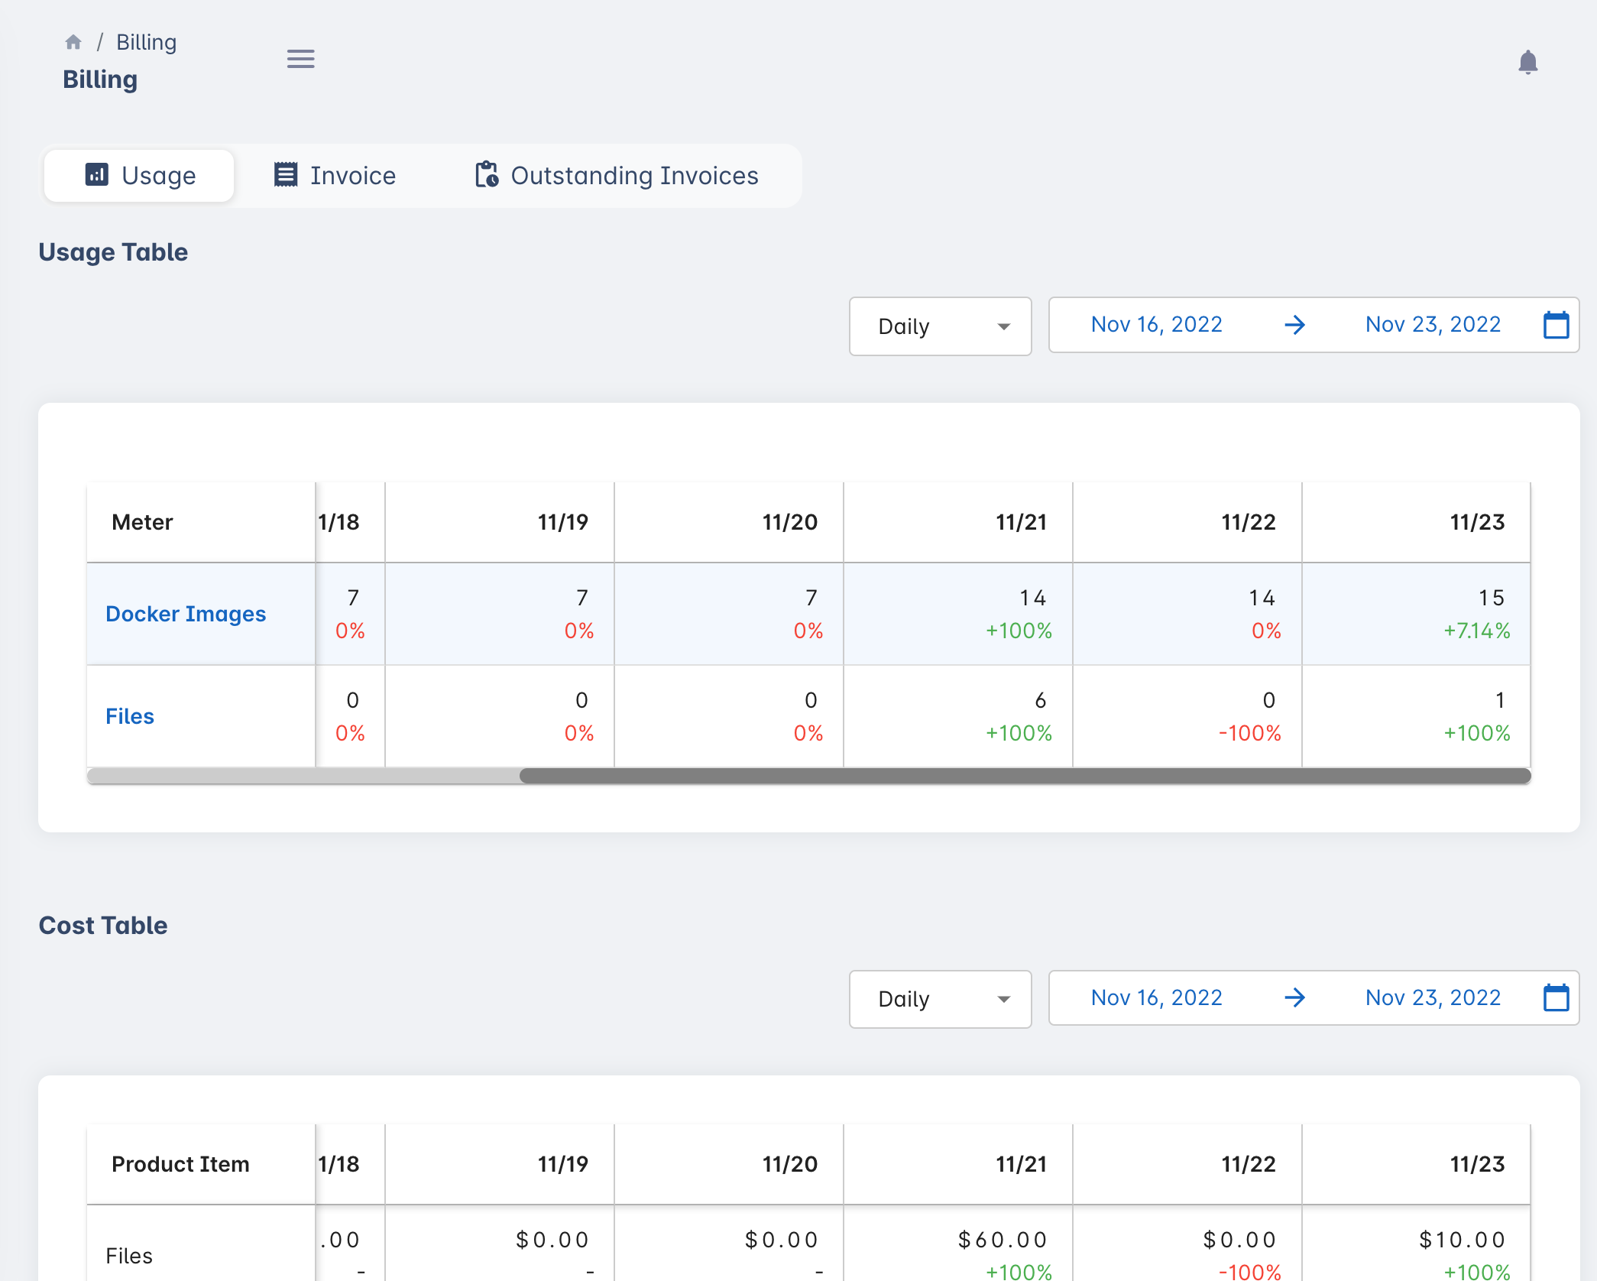Click the Invoice receipt icon

click(286, 175)
